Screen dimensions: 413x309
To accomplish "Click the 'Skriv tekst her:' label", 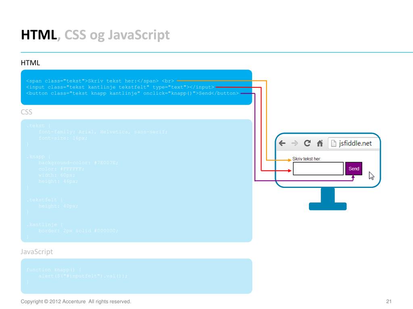I will 307,159.
